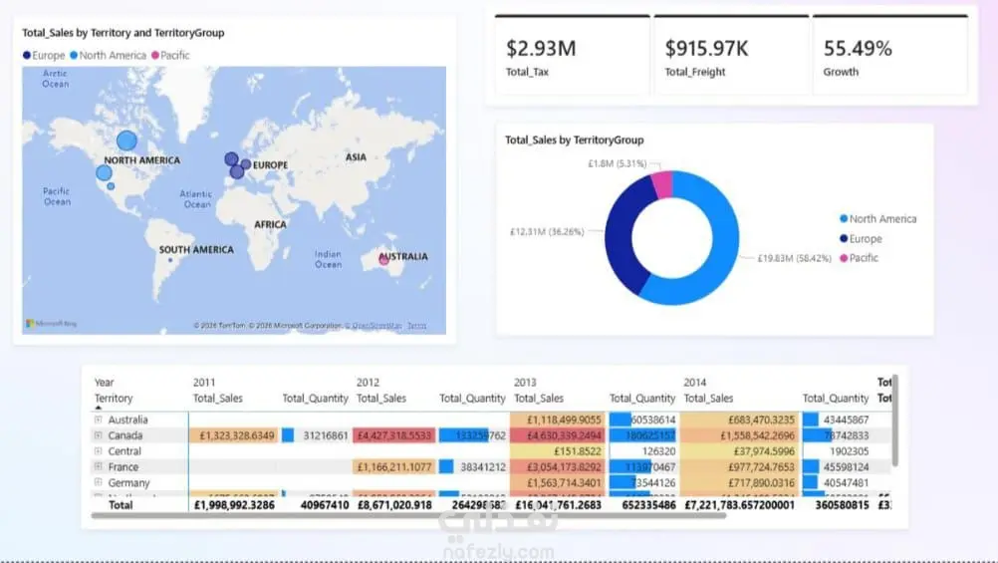
Task: Select North America in the donut chart legend
Action: point(877,218)
